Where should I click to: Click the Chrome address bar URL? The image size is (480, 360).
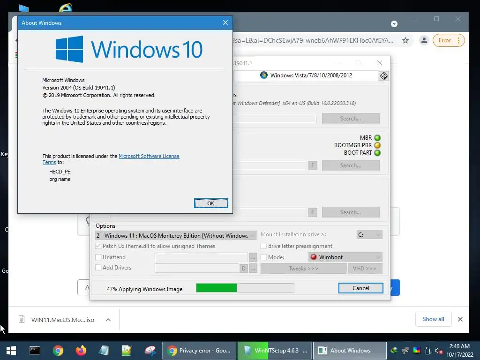pos(314,40)
